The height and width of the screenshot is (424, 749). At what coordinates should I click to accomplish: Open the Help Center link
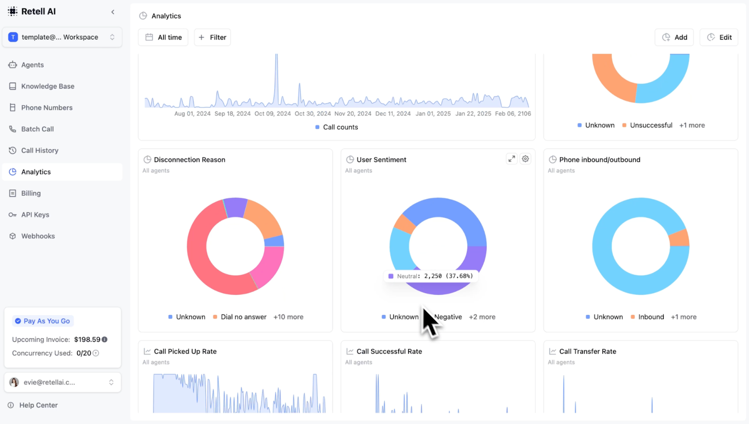38,405
